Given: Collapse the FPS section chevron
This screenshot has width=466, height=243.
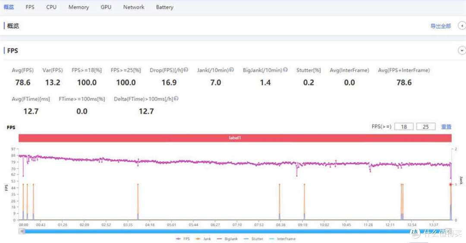Looking at the screenshot, I should pyautogui.click(x=462, y=50).
